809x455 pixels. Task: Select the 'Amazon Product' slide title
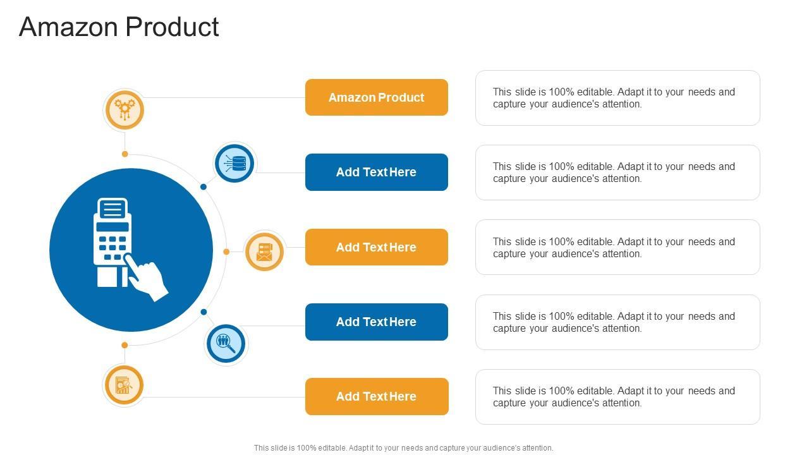pyautogui.click(x=119, y=27)
